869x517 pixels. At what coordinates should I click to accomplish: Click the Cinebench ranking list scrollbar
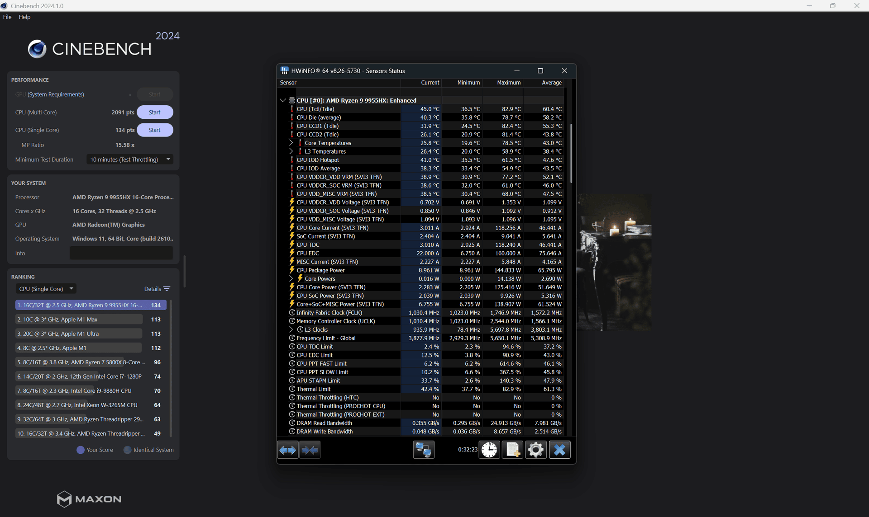click(x=171, y=368)
